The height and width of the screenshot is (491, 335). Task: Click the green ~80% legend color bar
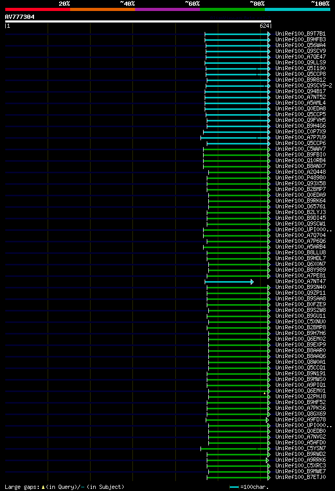coord(232,9)
